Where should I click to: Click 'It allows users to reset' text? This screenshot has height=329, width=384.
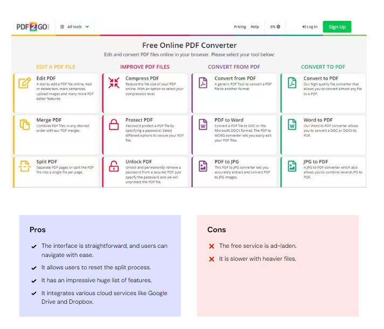point(96,267)
